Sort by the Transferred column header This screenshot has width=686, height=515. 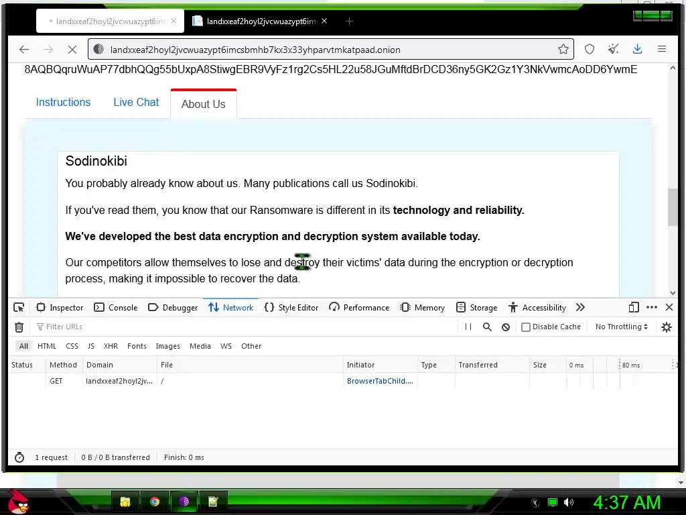point(492,365)
